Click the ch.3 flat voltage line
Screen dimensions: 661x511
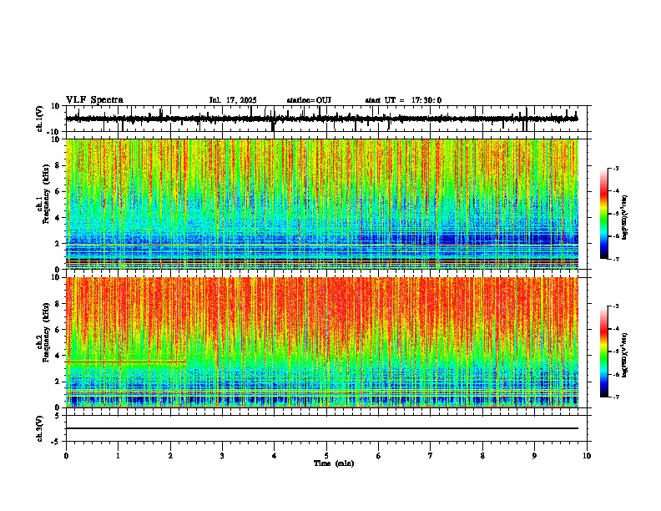321,428
